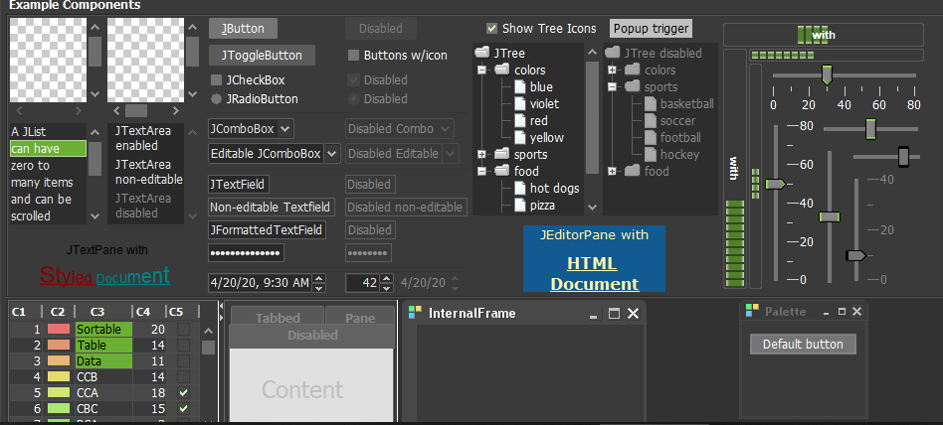Viewport: 943px width, 425px height.
Task: Toggle C5 checkbox in table row 1
Action: (183, 329)
